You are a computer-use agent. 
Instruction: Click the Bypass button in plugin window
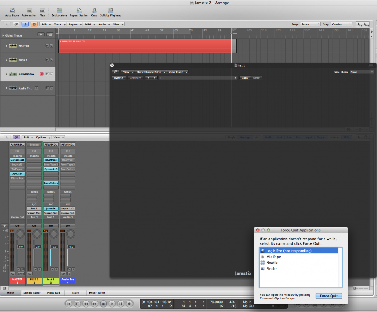pyautogui.click(x=119, y=78)
